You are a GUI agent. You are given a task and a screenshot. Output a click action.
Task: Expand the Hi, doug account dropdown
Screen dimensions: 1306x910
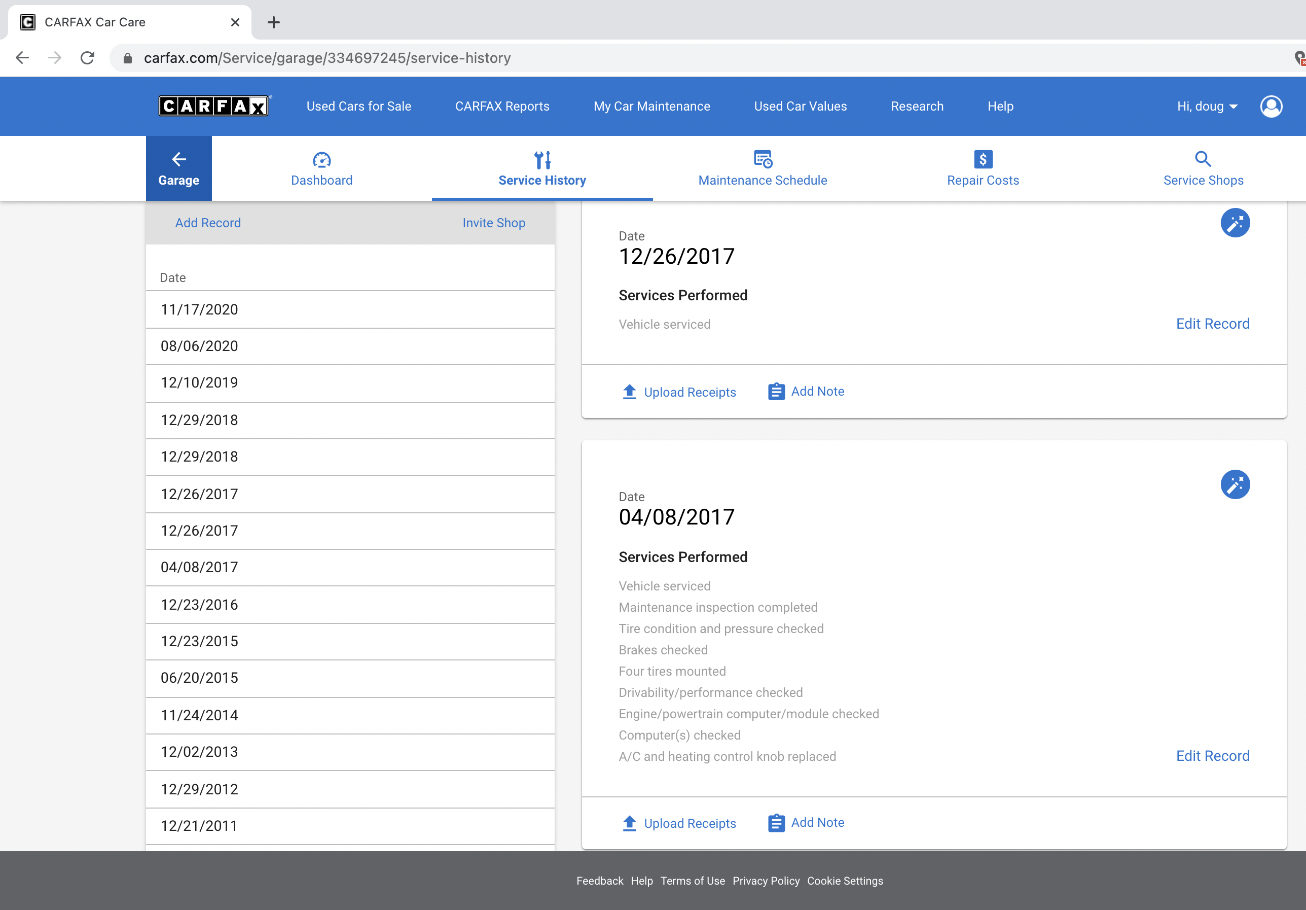pos(1207,107)
